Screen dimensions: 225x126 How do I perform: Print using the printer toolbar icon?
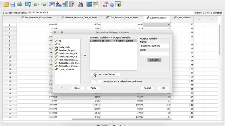[19, 5]
